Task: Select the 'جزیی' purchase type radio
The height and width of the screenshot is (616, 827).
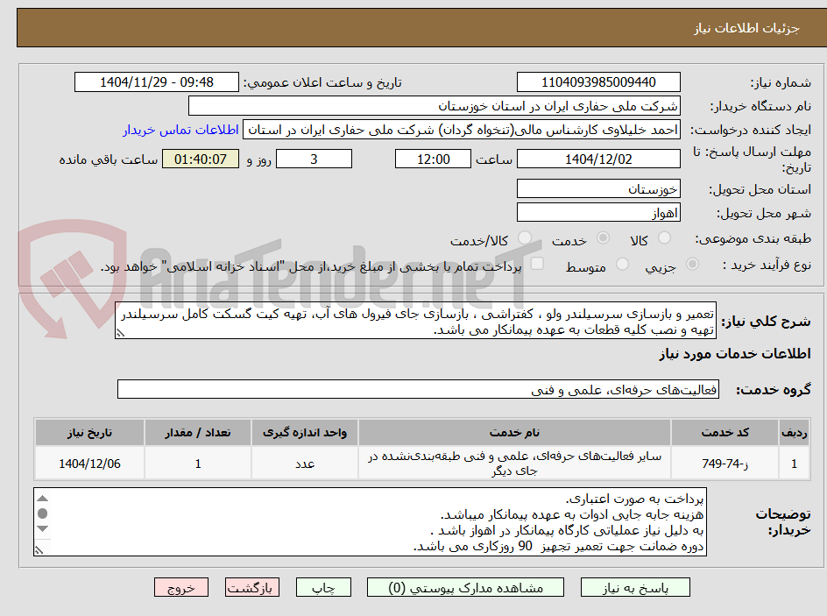Action: tap(692, 265)
